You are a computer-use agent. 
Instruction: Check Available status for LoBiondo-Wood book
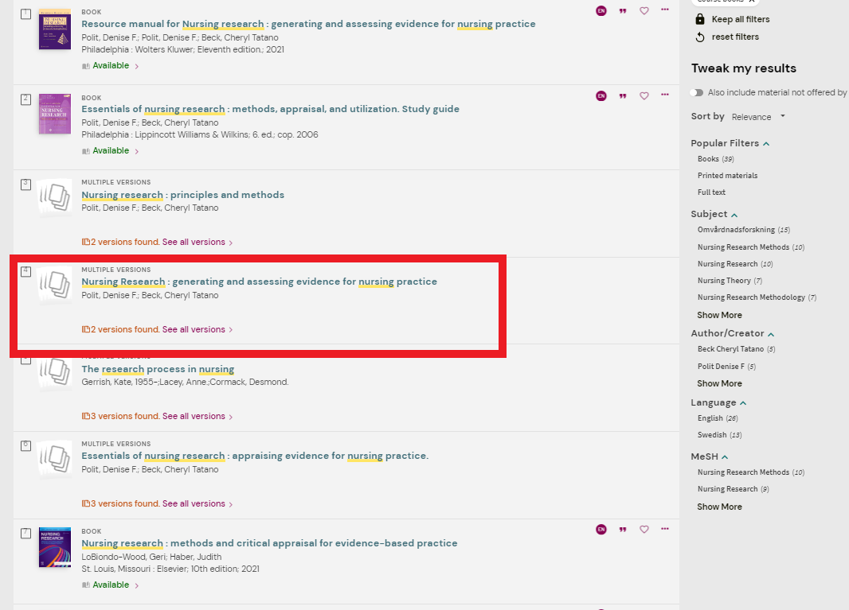(111, 585)
